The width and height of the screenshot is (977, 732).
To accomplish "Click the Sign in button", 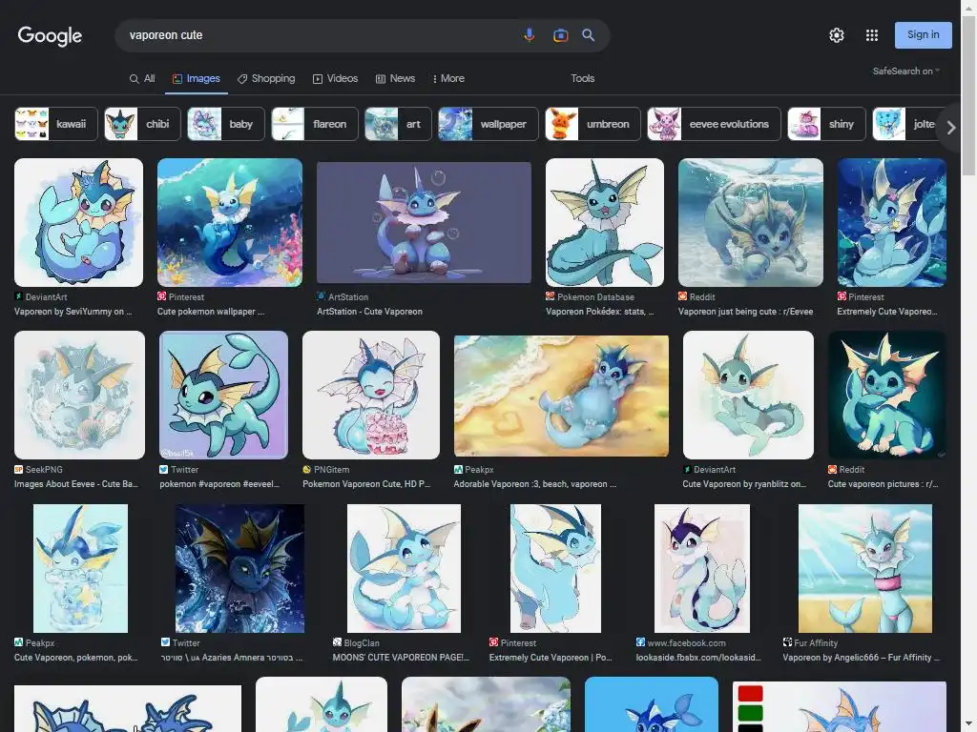I will pyautogui.click(x=923, y=35).
